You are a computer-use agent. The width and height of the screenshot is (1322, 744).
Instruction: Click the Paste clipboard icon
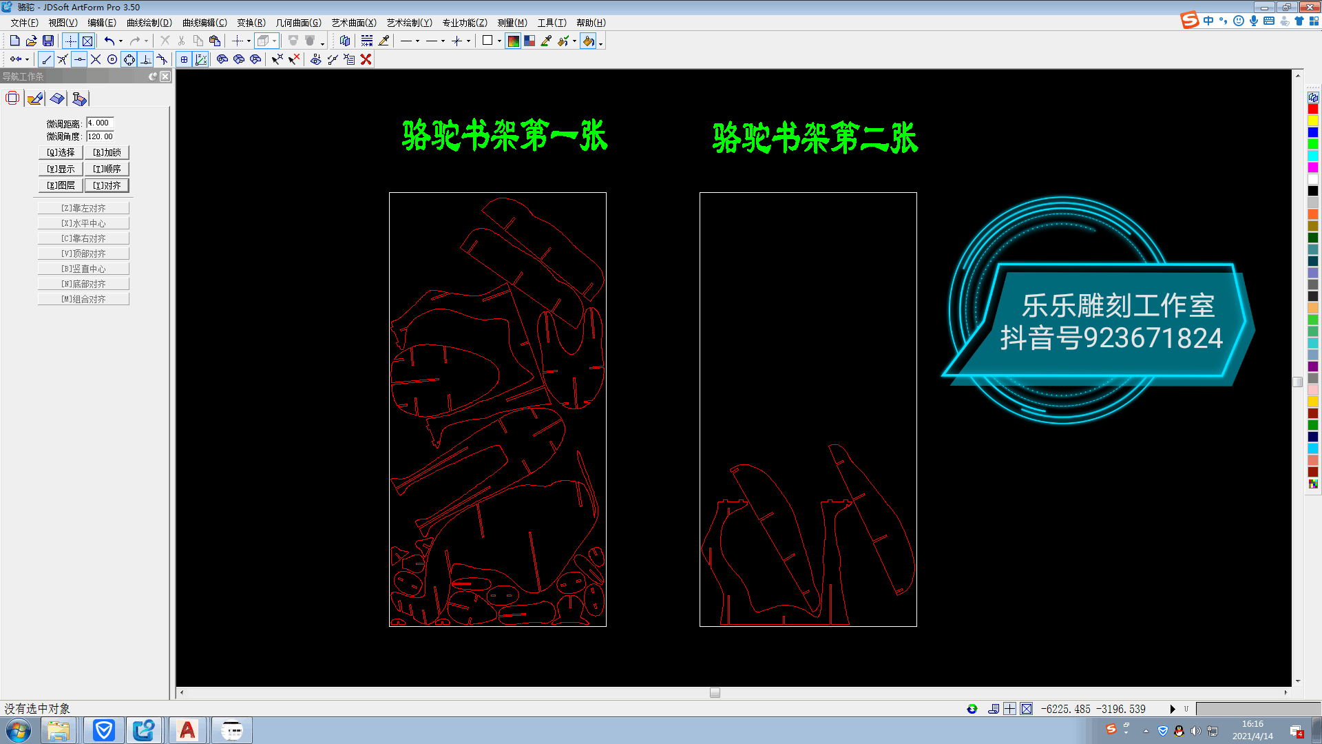click(x=215, y=41)
